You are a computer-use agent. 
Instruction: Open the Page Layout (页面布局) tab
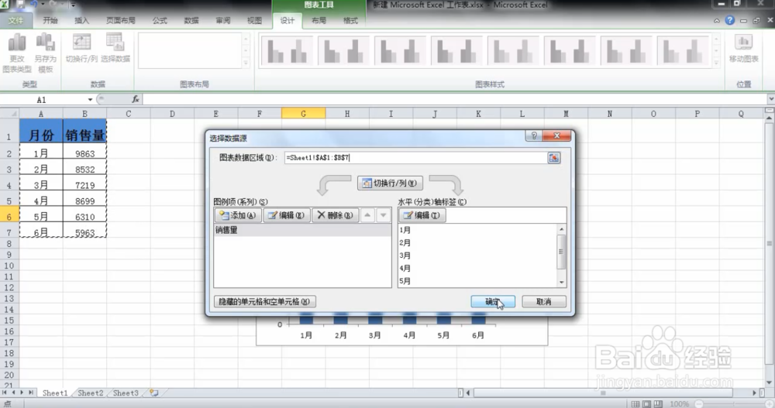pyautogui.click(x=121, y=21)
